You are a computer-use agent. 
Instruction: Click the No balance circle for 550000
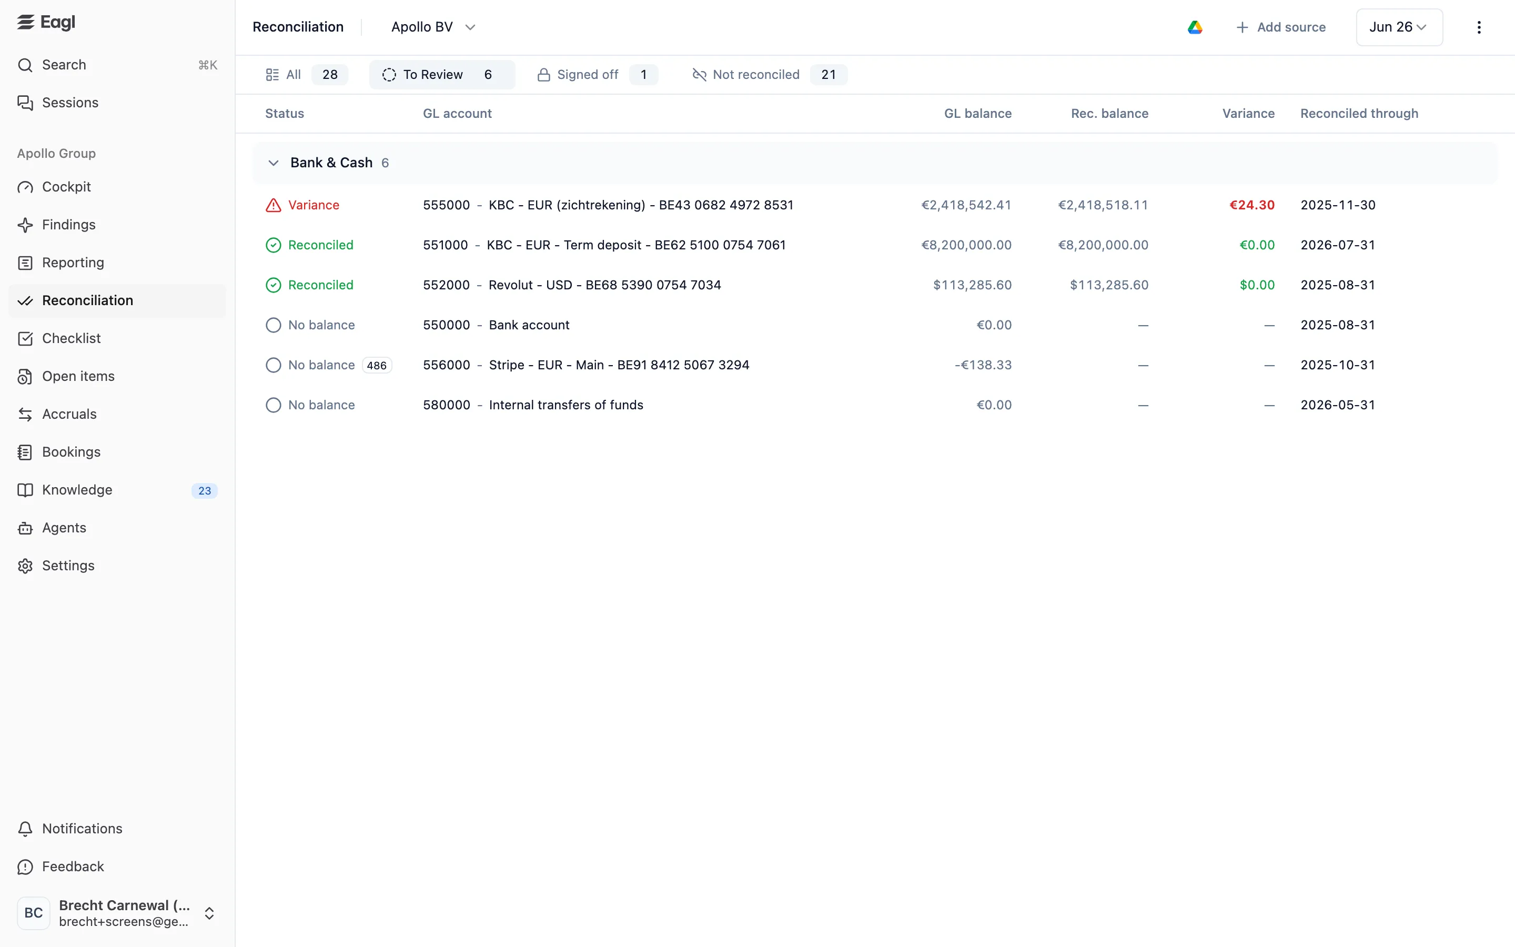tap(274, 325)
